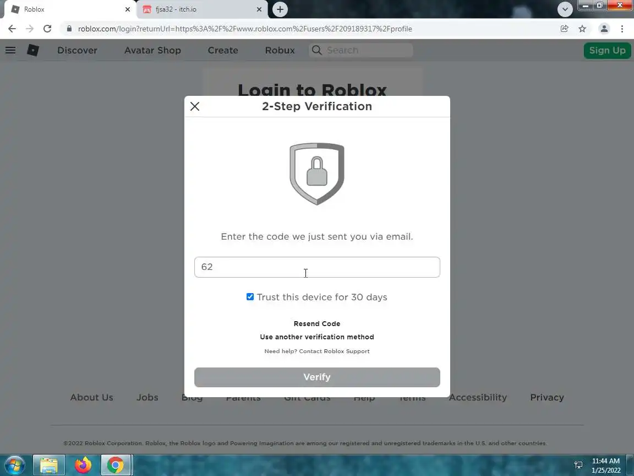Open the Robux nav item
This screenshot has height=476, width=634.
pos(280,50)
